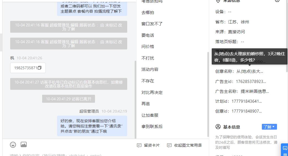Screen dimensions: 288x156
Task: Click the chat history scrollbar
Action: [135, 99]
